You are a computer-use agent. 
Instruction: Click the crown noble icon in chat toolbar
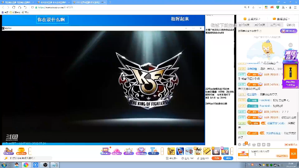pos(254,145)
